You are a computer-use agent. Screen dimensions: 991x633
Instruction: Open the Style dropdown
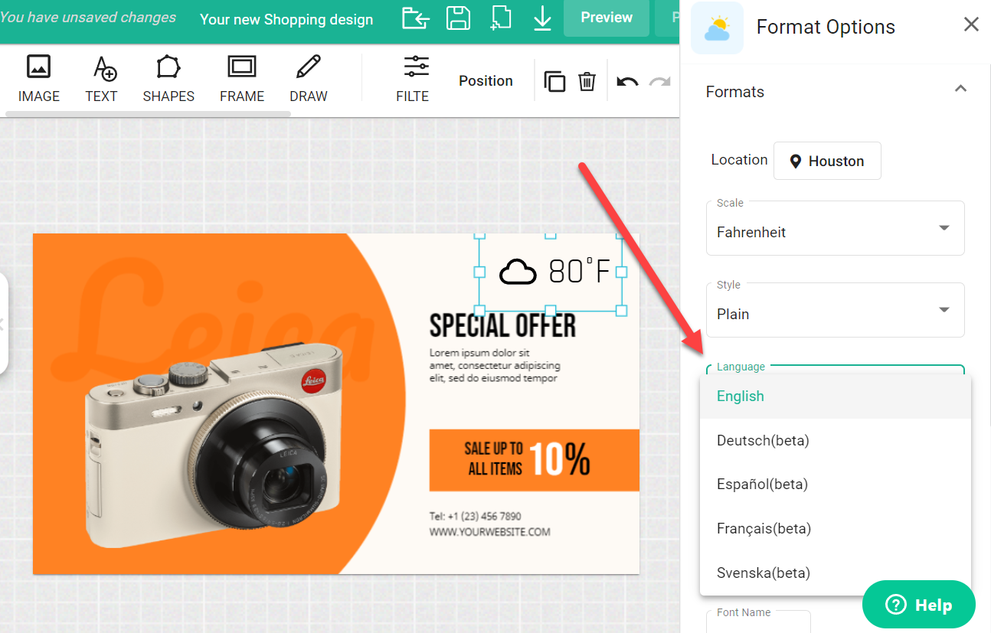(835, 310)
